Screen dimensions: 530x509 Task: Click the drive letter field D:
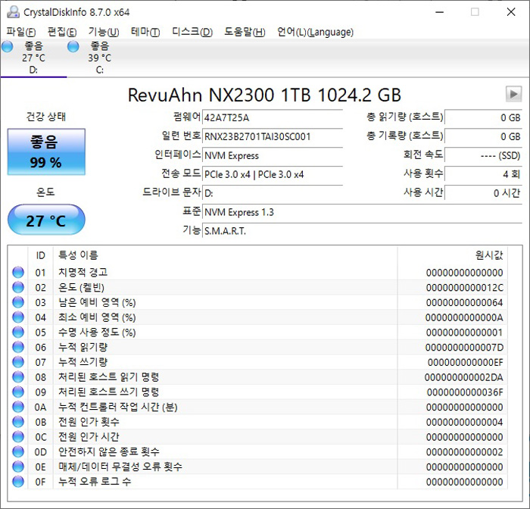[x=273, y=193]
